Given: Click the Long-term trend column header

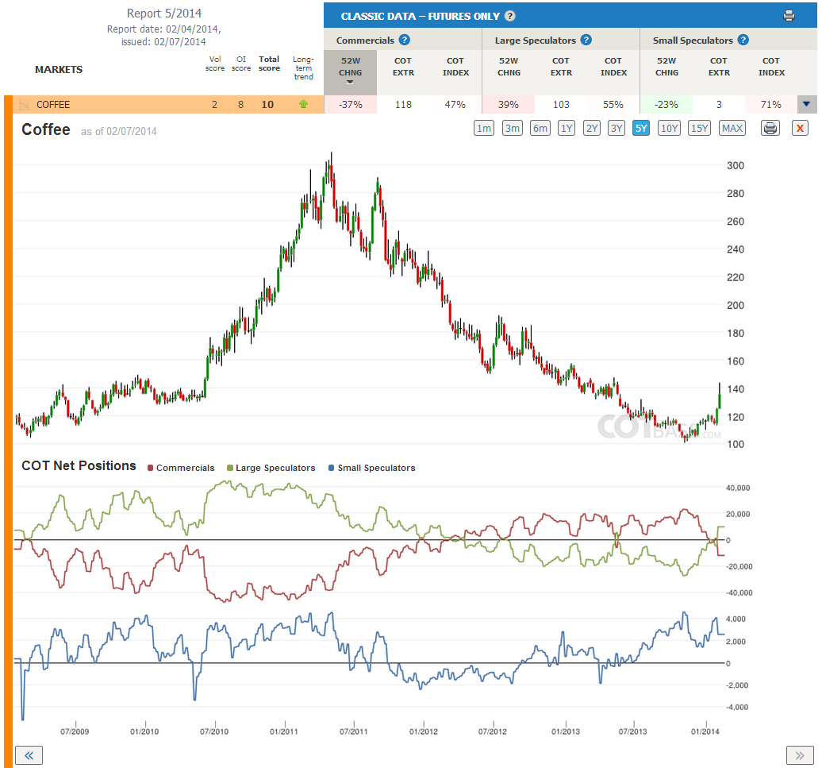Looking at the screenshot, I should [x=304, y=68].
